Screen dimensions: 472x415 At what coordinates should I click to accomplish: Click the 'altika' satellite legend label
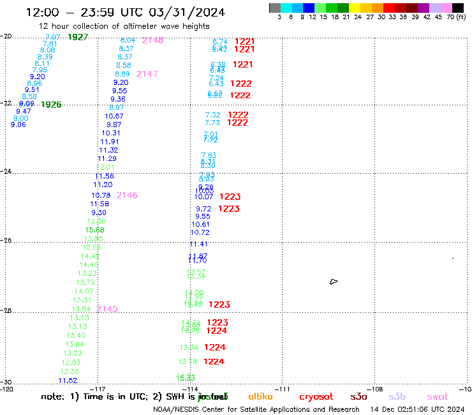260,396
